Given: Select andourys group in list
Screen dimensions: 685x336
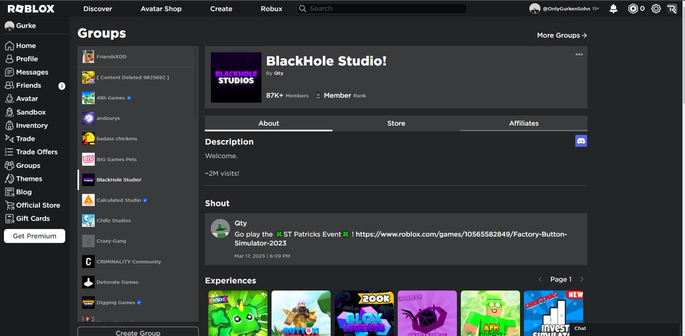Looking at the screenshot, I should [x=136, y=118].
